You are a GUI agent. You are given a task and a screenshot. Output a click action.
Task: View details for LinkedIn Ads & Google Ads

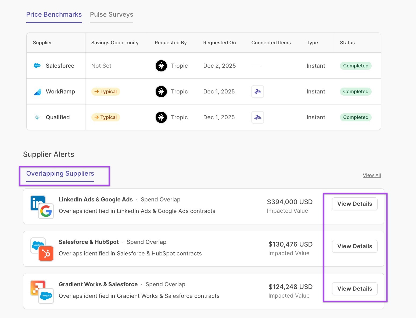(354, 204)
